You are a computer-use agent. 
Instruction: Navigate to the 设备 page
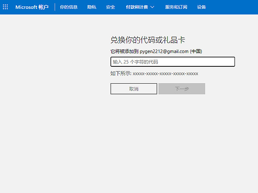(x=202, y=7)
